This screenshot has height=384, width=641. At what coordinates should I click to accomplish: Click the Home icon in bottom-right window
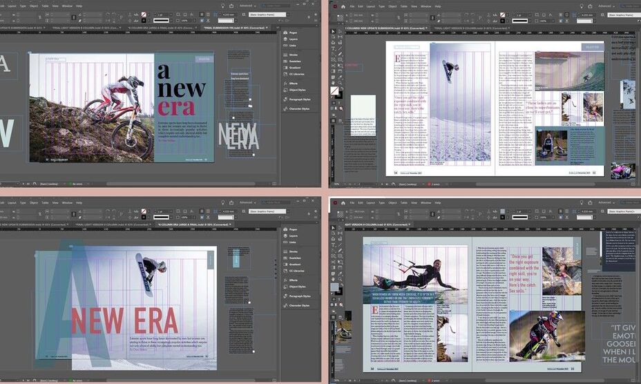pyautogui.click(x=343, y=203)
